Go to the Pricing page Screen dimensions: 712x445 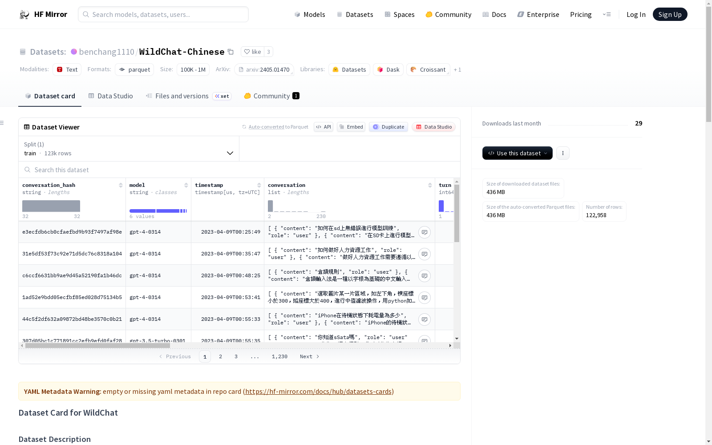[581, 15]
